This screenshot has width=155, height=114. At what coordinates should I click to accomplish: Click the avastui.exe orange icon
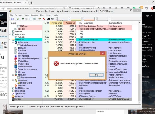[13, 96]
